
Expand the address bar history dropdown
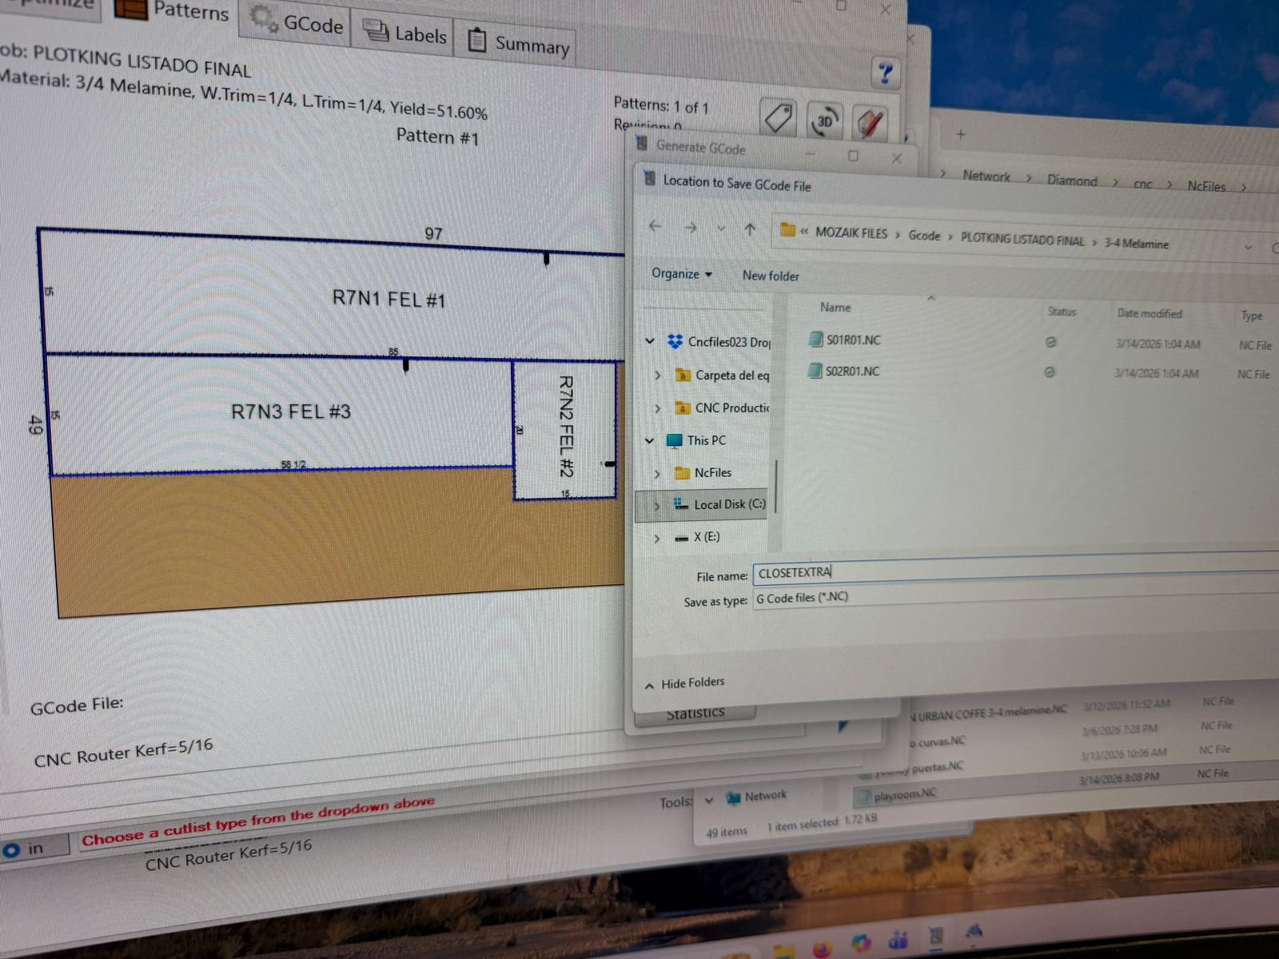click(x=1248, y=248)
